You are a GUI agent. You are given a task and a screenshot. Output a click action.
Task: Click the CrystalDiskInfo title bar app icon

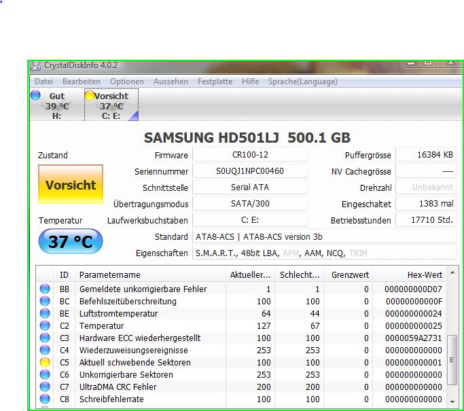[36, 65]
